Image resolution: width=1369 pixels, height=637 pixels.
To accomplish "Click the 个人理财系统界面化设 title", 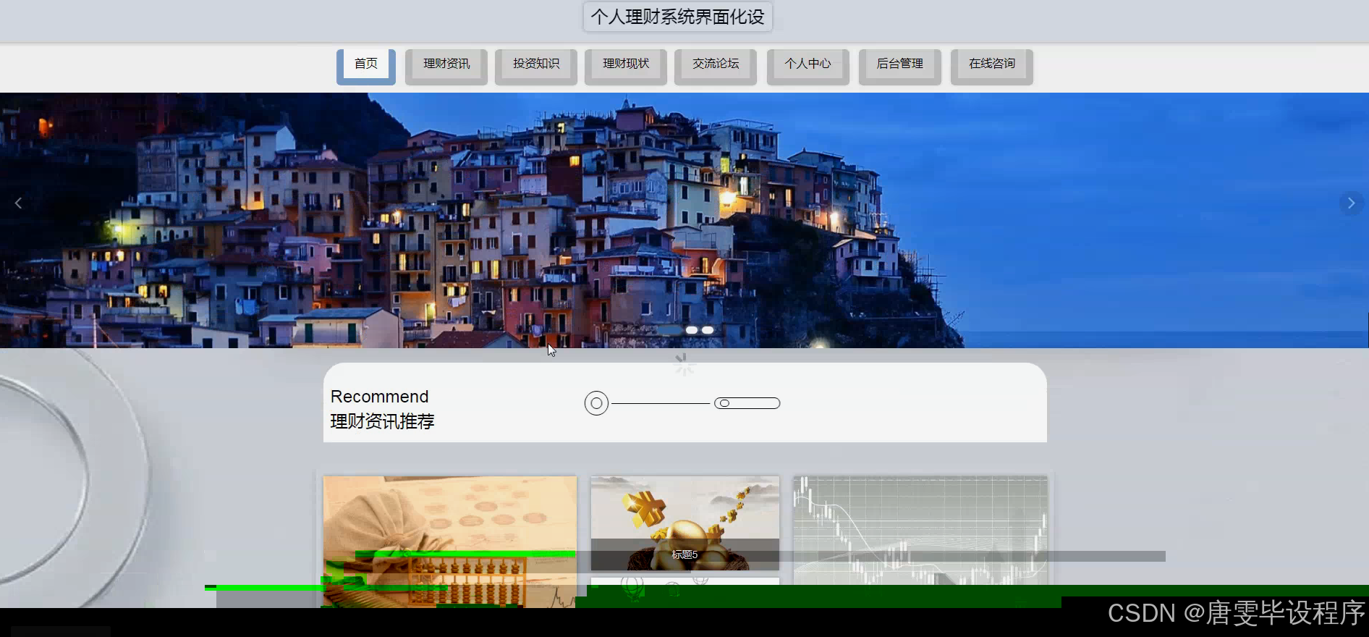I will (678, 17).
